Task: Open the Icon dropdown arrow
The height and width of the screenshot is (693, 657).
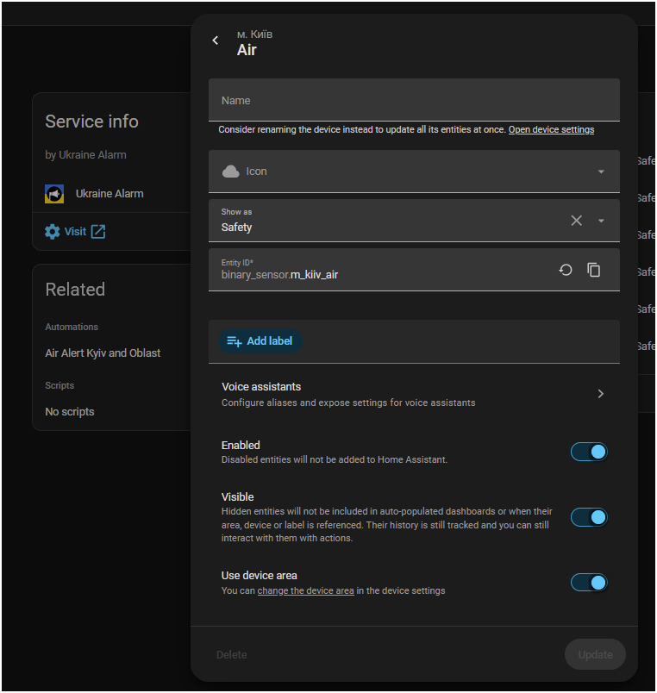Action: pyautogui.click(x=601, y=172)
